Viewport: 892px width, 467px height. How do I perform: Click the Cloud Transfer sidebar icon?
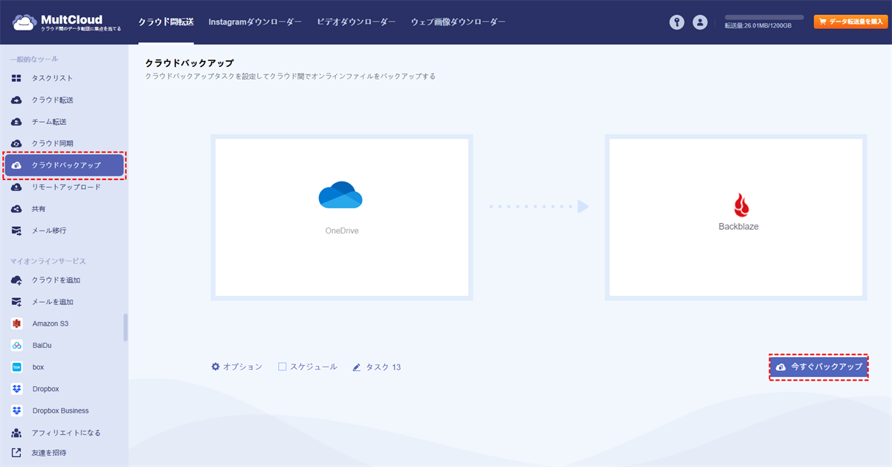pyautogui.click(x=16, y=100)
